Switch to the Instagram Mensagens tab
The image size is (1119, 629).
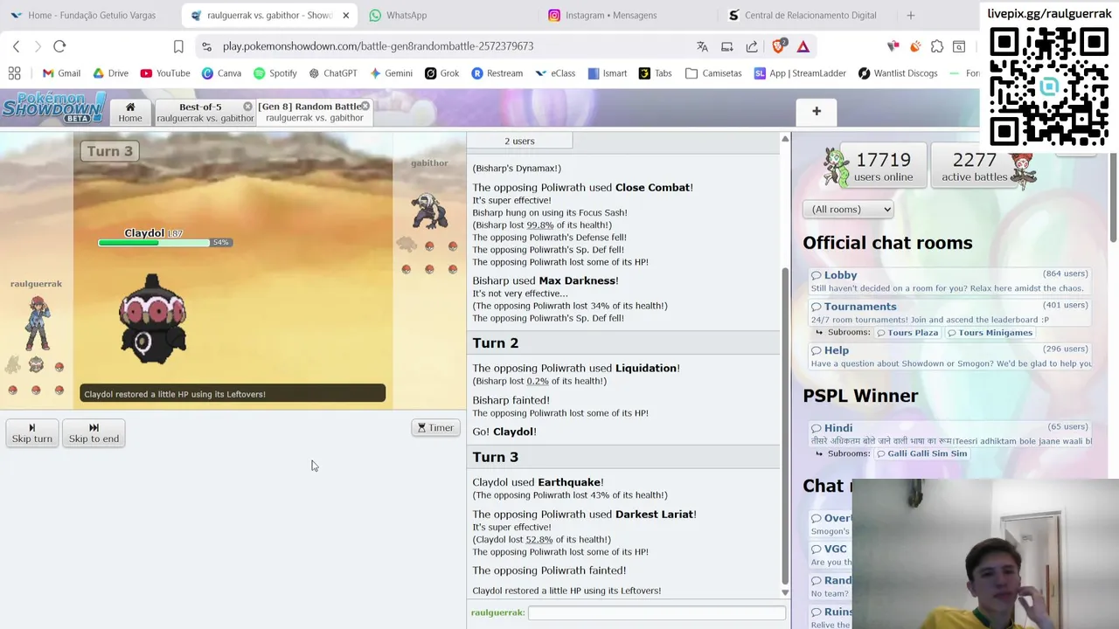pos(601,15)
